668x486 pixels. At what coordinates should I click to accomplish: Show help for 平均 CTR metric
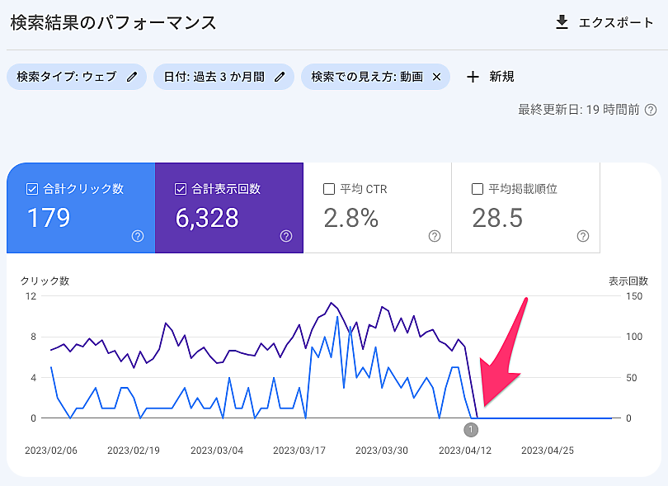coord(435,236)
